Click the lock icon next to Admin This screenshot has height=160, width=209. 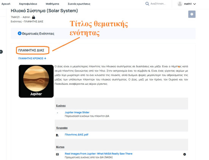coord(33,17)
